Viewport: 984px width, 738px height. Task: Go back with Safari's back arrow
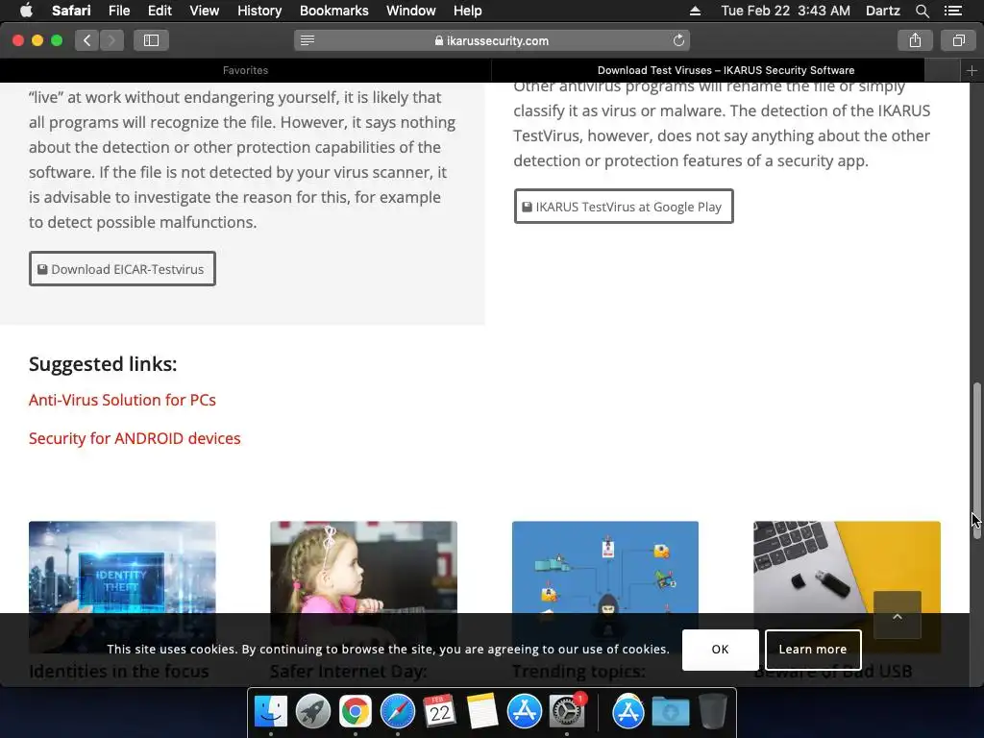coord(87,40)
